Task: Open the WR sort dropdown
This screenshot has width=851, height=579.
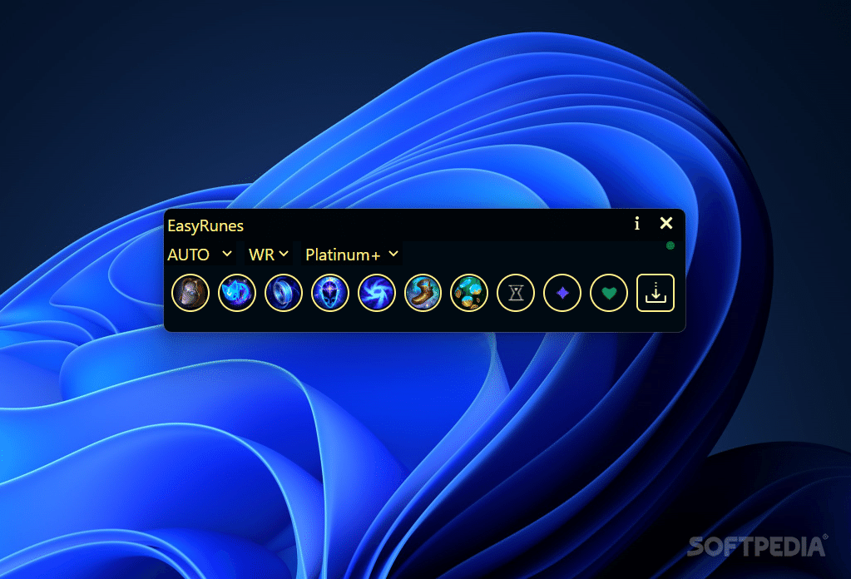Action: tap(269, 254)
